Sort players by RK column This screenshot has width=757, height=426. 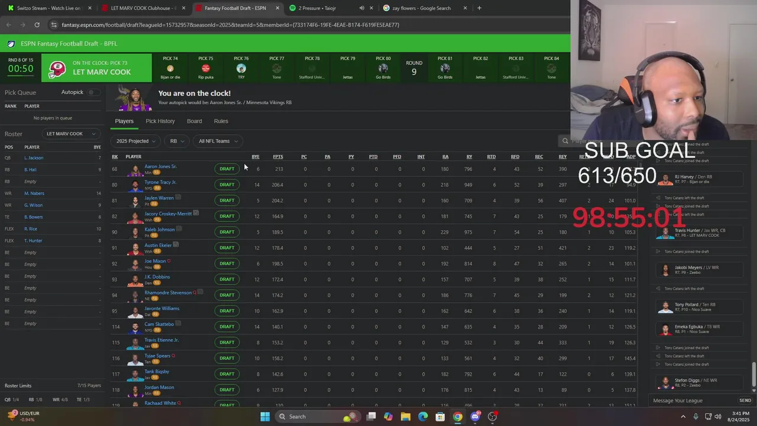[115, 157]
